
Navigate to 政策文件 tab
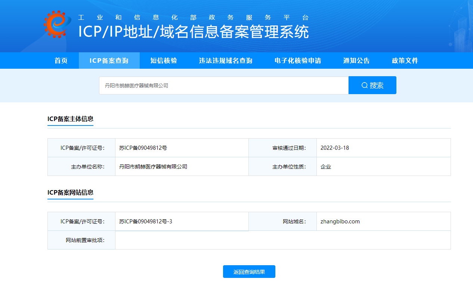click(x=405, y=61)
